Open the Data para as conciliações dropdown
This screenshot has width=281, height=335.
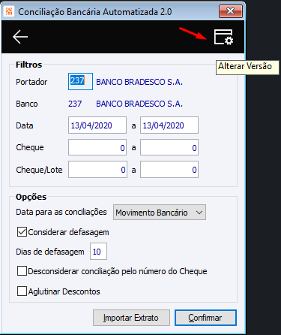[160, 213]
